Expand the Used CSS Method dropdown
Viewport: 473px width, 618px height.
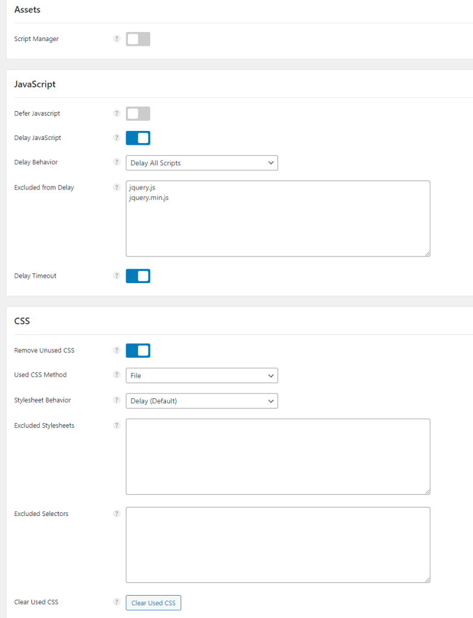coord(202,375)
